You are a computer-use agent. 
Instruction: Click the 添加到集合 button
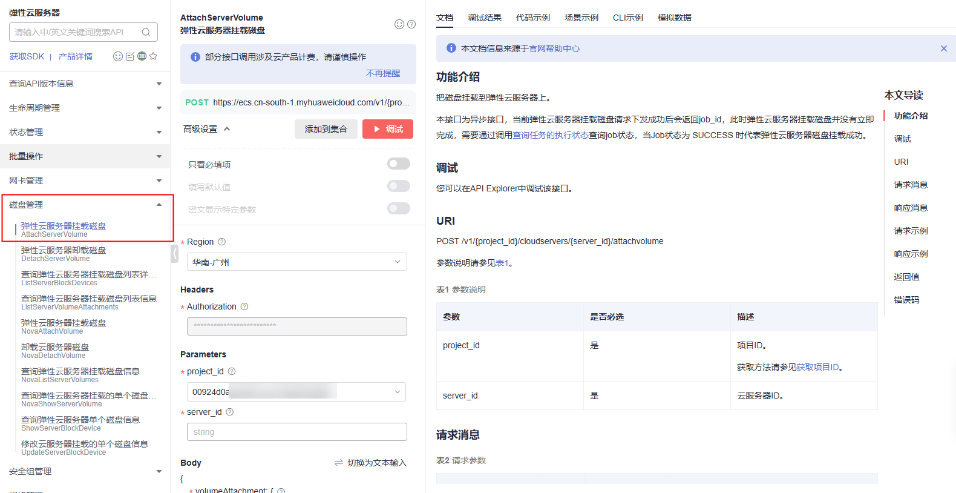point(326,129)
